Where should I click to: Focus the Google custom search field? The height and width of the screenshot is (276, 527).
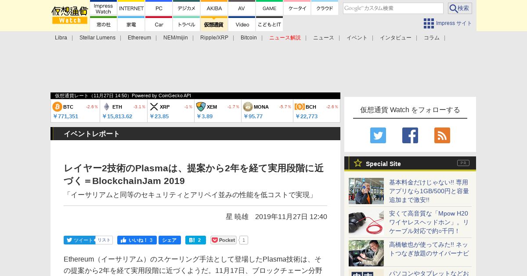pos(393,8)
